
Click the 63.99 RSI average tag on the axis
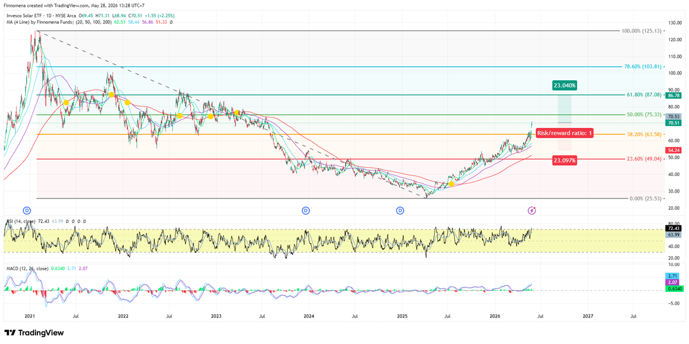click(x=673, y=235)
